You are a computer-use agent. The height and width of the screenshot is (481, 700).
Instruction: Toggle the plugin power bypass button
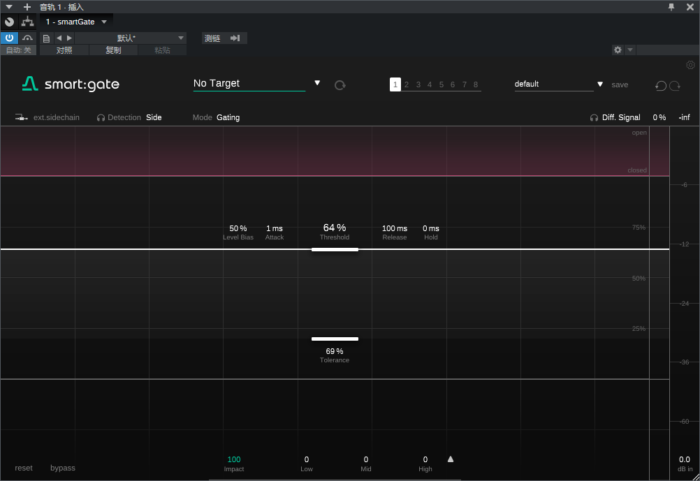tap(9, 38)
